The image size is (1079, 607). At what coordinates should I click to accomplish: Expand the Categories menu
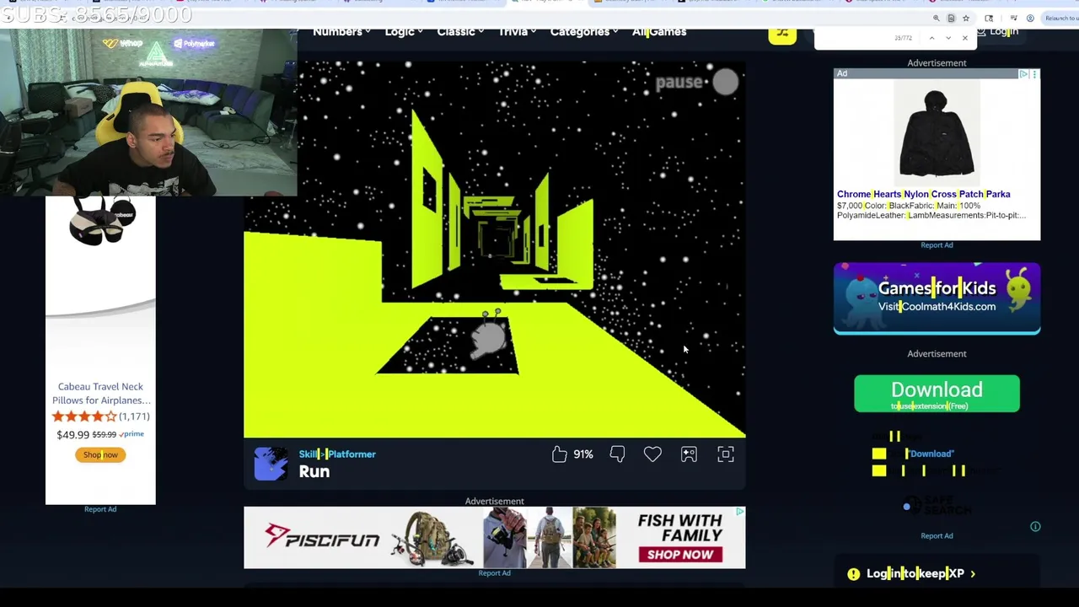click(584, 32)
